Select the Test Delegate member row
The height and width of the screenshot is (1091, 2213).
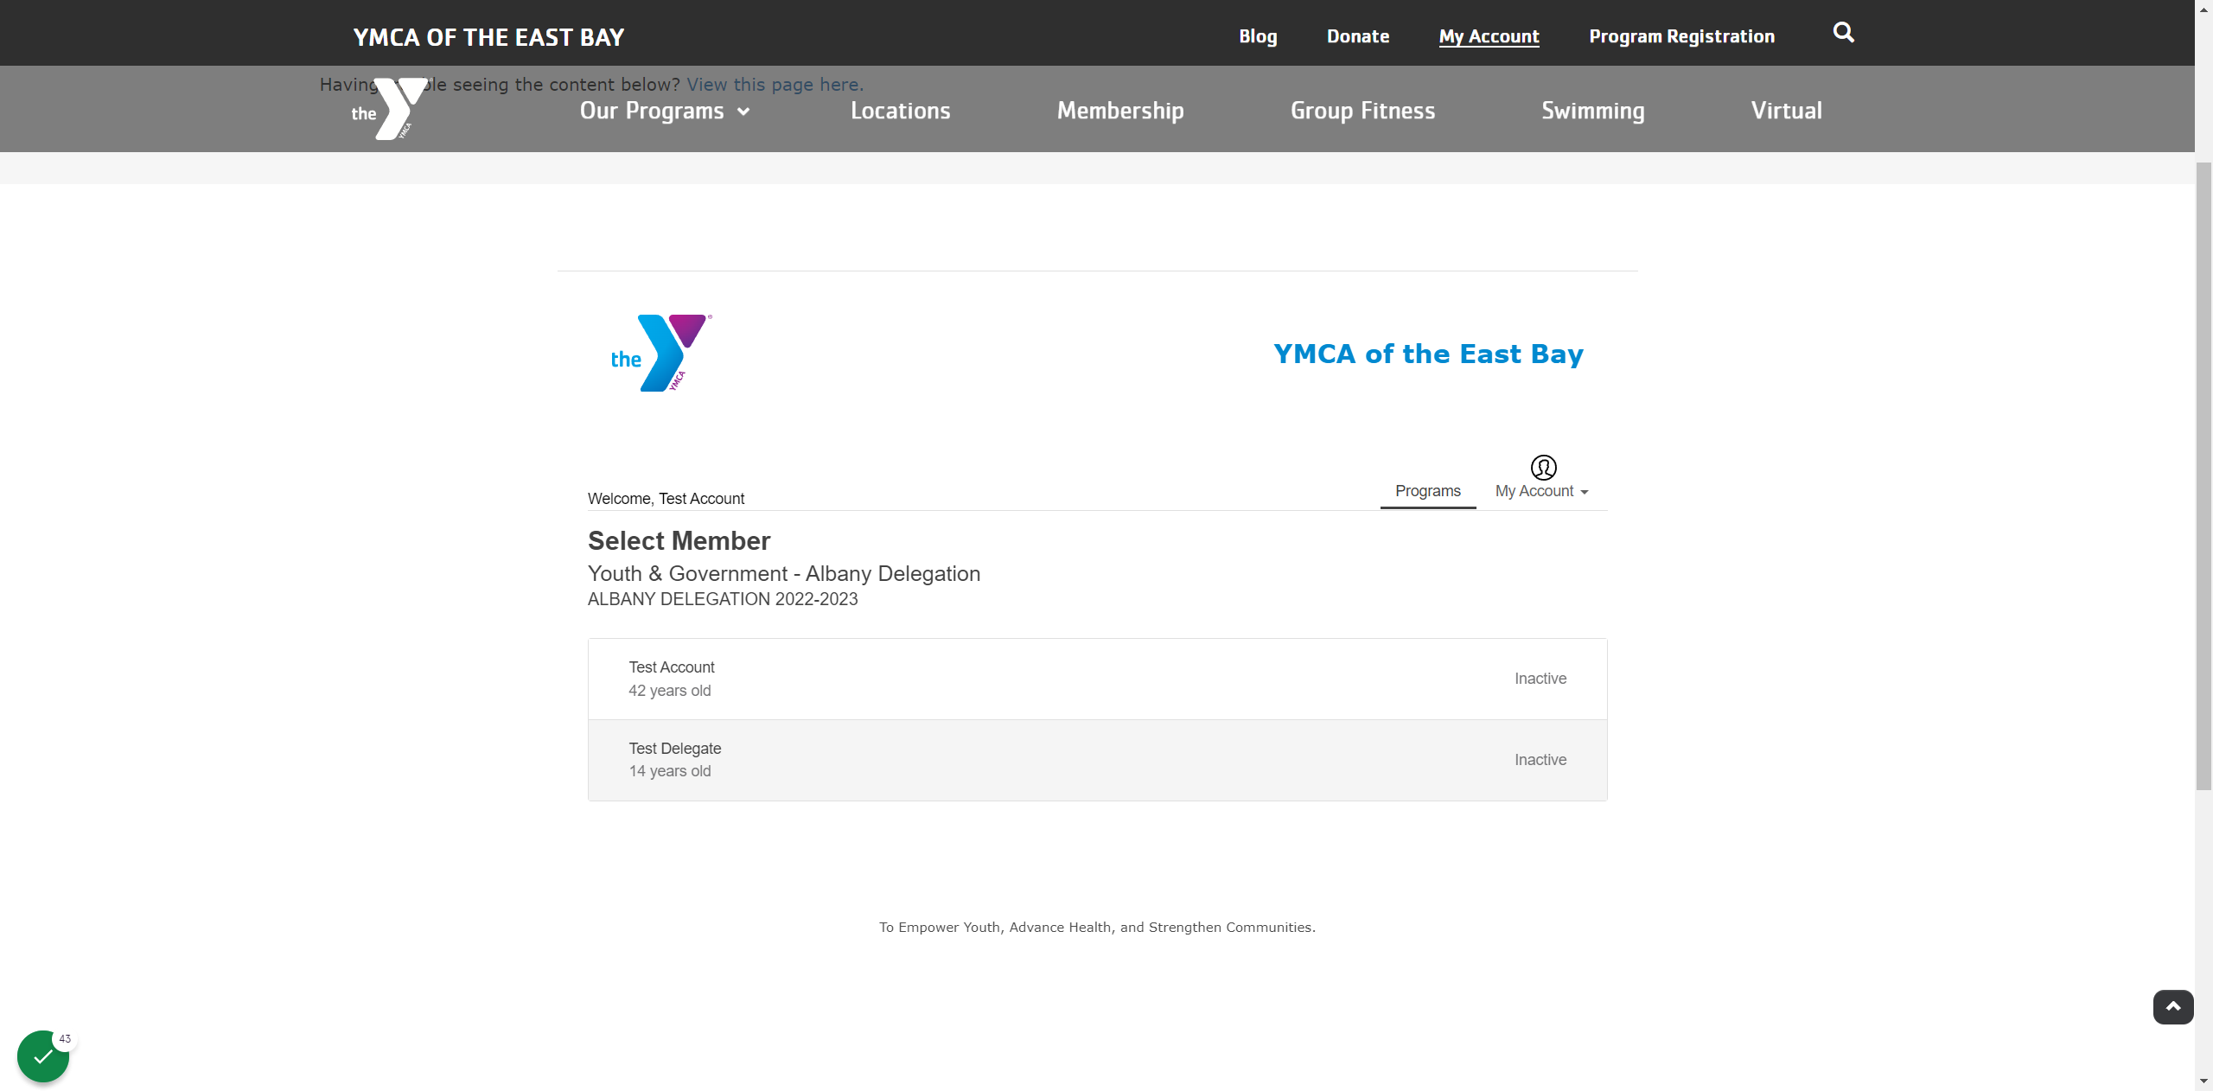click(x=1097, y=760)
